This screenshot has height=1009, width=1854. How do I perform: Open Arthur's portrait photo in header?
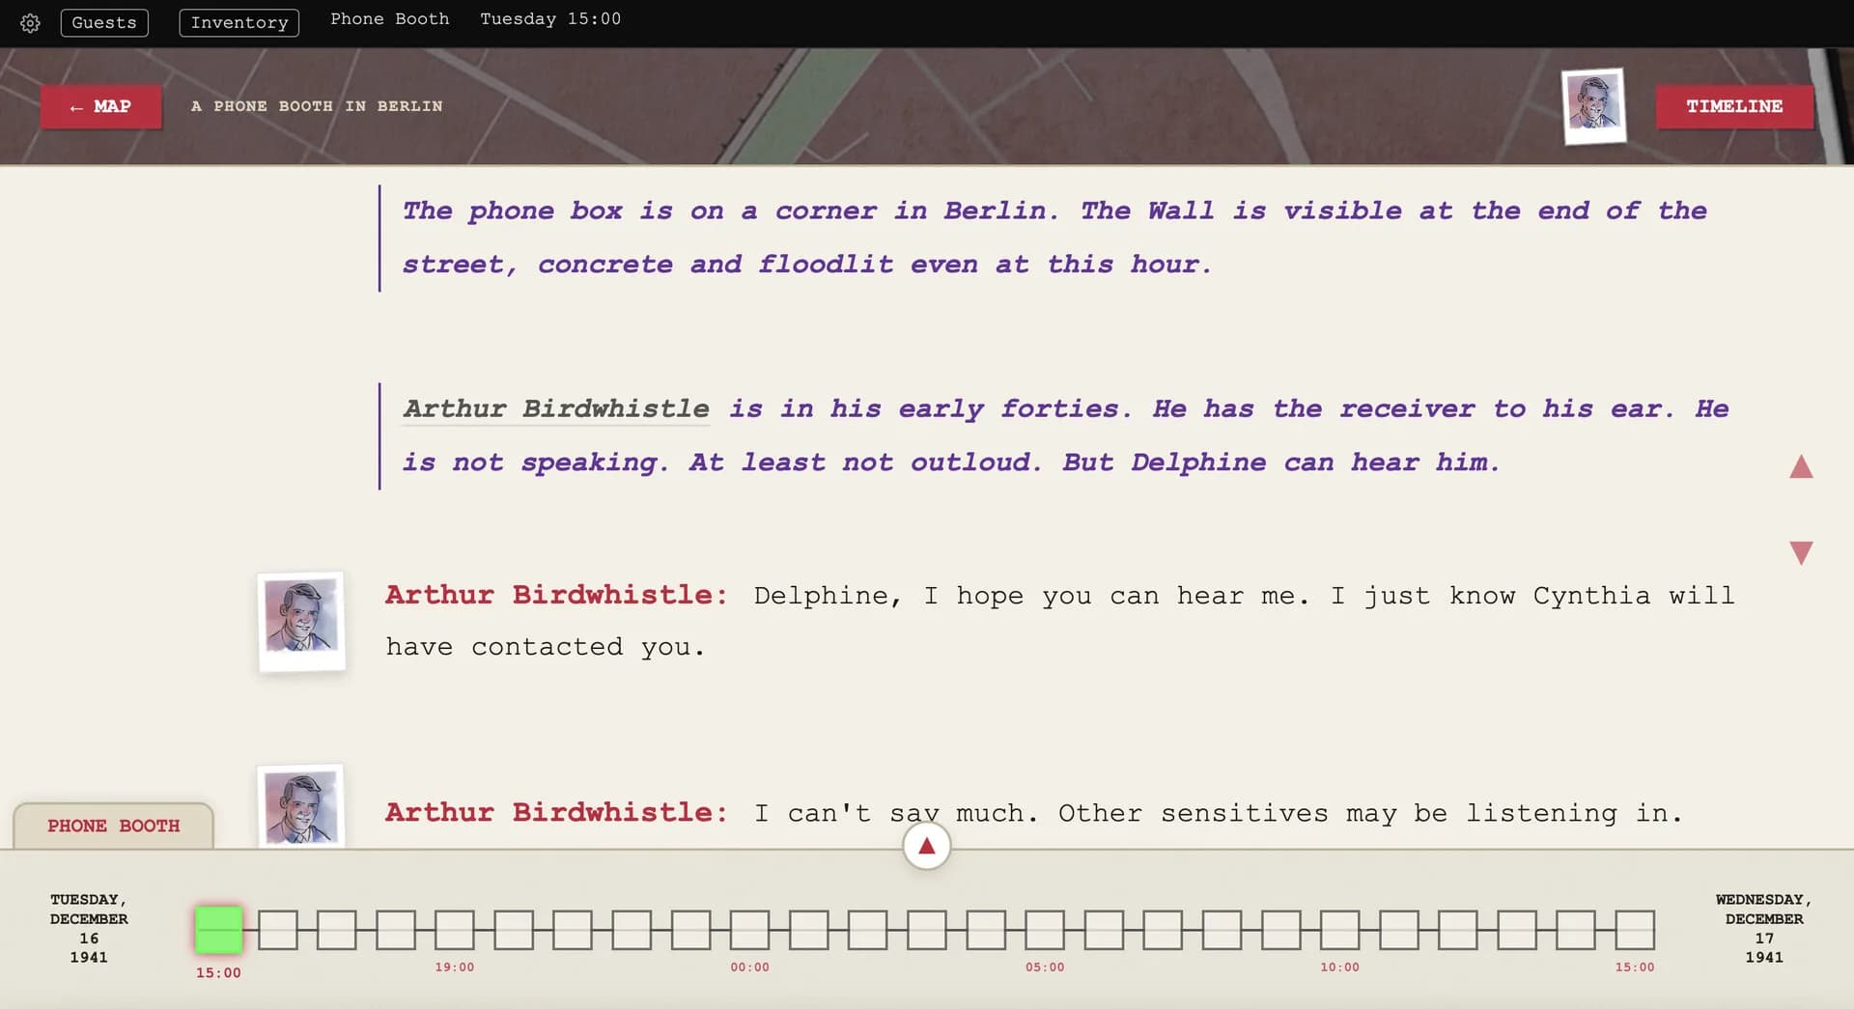1593,106
